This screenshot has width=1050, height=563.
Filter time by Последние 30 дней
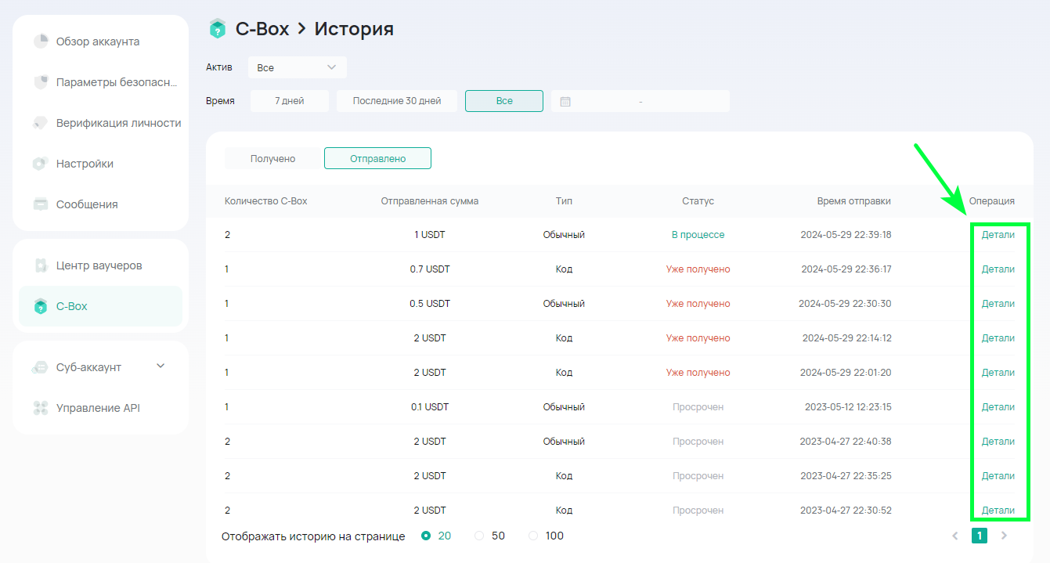tap(397, 101)
